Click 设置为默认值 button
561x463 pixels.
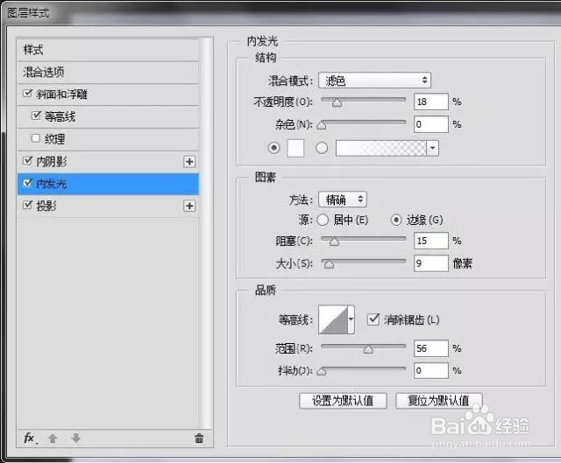343,401
